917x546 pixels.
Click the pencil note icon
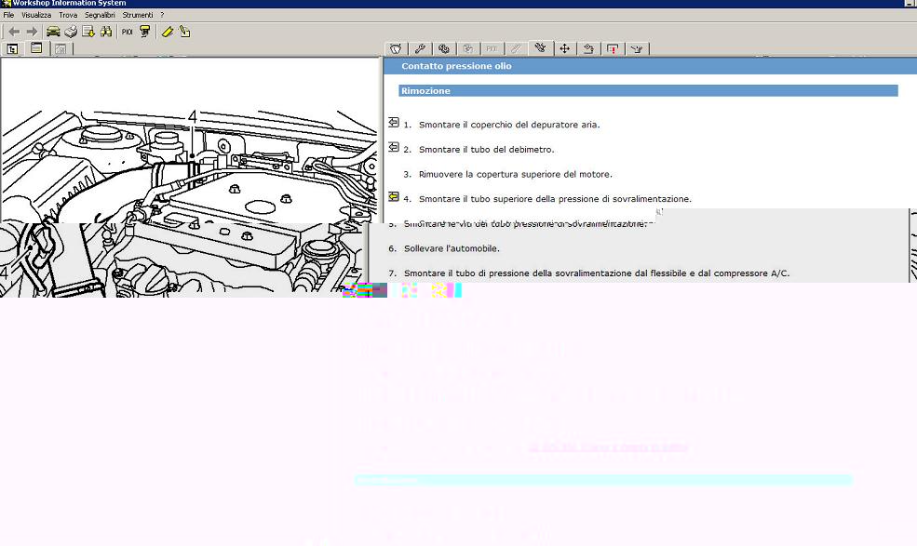click(x=185, y=32)
